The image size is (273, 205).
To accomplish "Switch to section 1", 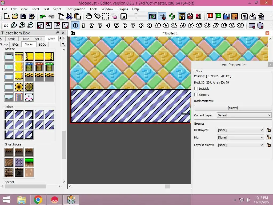I will tap(83, 25).
